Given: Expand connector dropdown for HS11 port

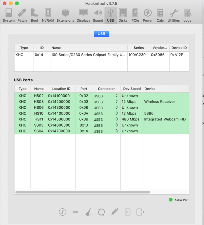Looking at the screenshot, I should [116, 119].
